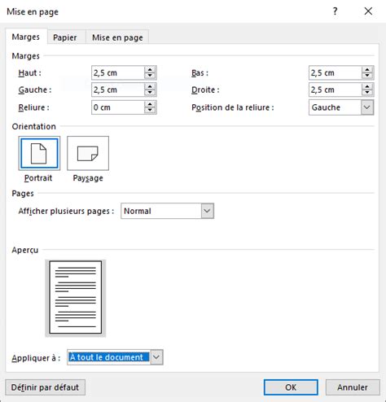Switch to the Papier tab
Viewport: 386px width, 402px height.
[65, 37]
